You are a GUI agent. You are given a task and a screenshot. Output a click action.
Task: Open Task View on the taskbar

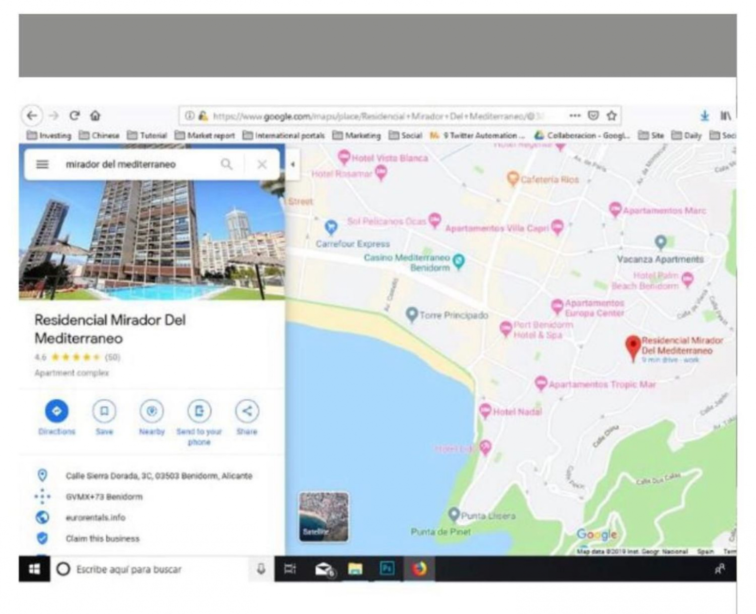pyautogui.click(x=290, y=569)
